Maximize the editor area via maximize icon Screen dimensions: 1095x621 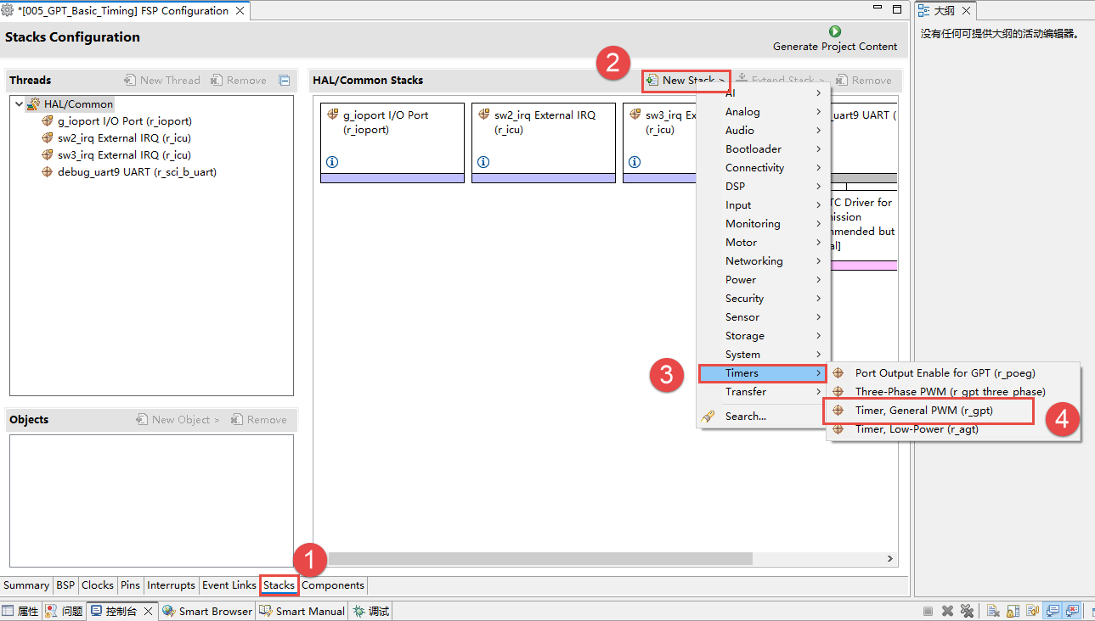897,9
